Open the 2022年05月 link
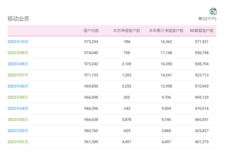 tap(18, 97)
